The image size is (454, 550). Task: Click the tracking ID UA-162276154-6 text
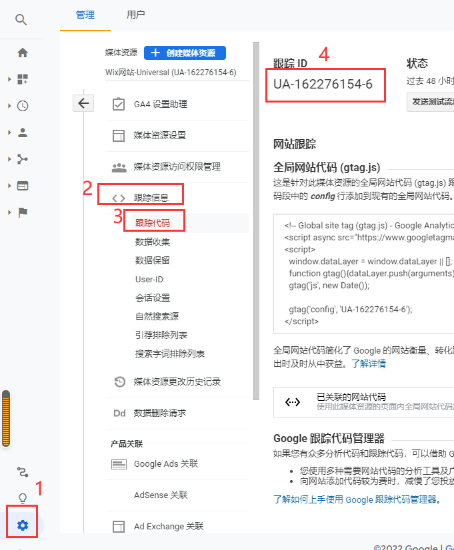(323, 85)
